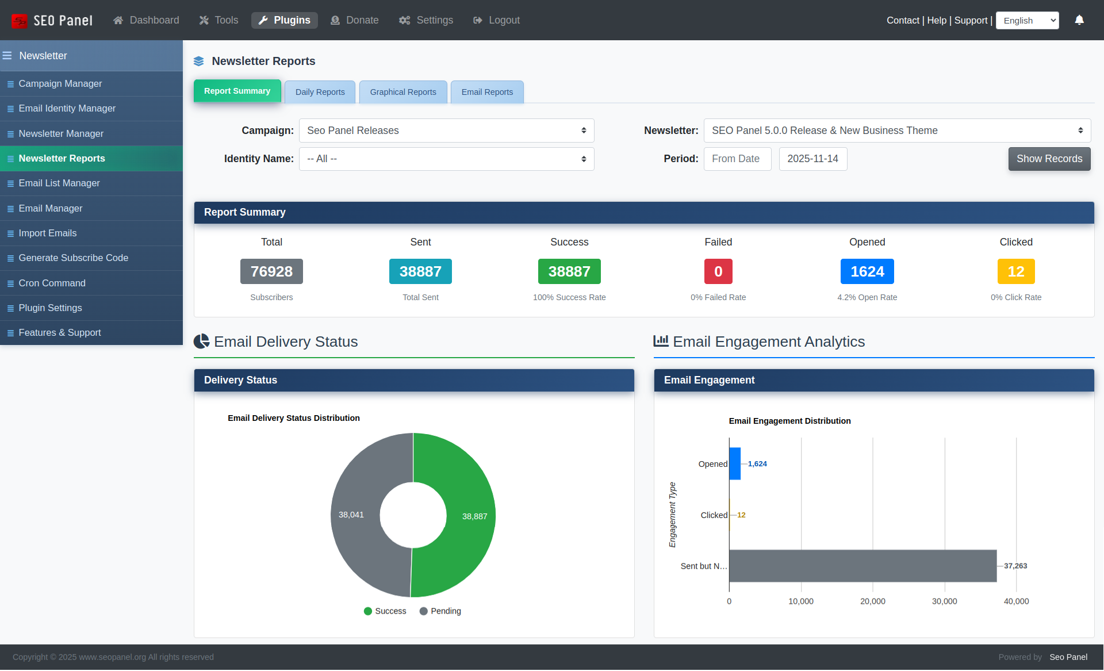Image resolution: width=1104 pixels, height=671 pixels.
Task: Open the Identity Name dropdown
Action: click(446, 159)
